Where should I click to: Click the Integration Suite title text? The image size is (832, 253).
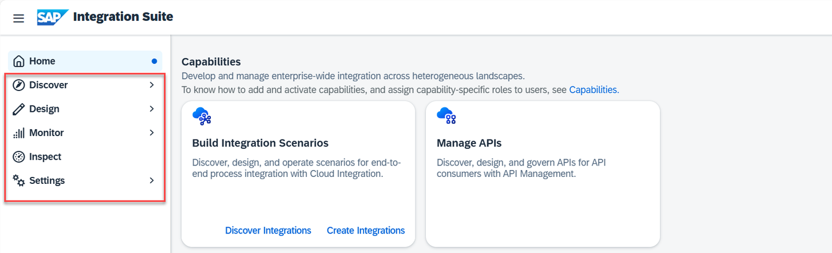coord(123,17)
